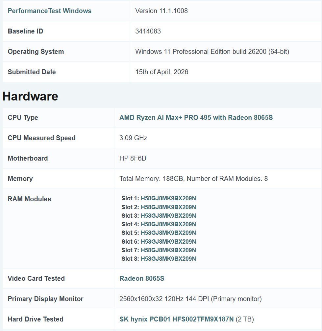The width and height of the screenshot is (322, 331).
Task: Open AMD Ryzen AI Max+ PRO 495 link
Action: (196, 117)
